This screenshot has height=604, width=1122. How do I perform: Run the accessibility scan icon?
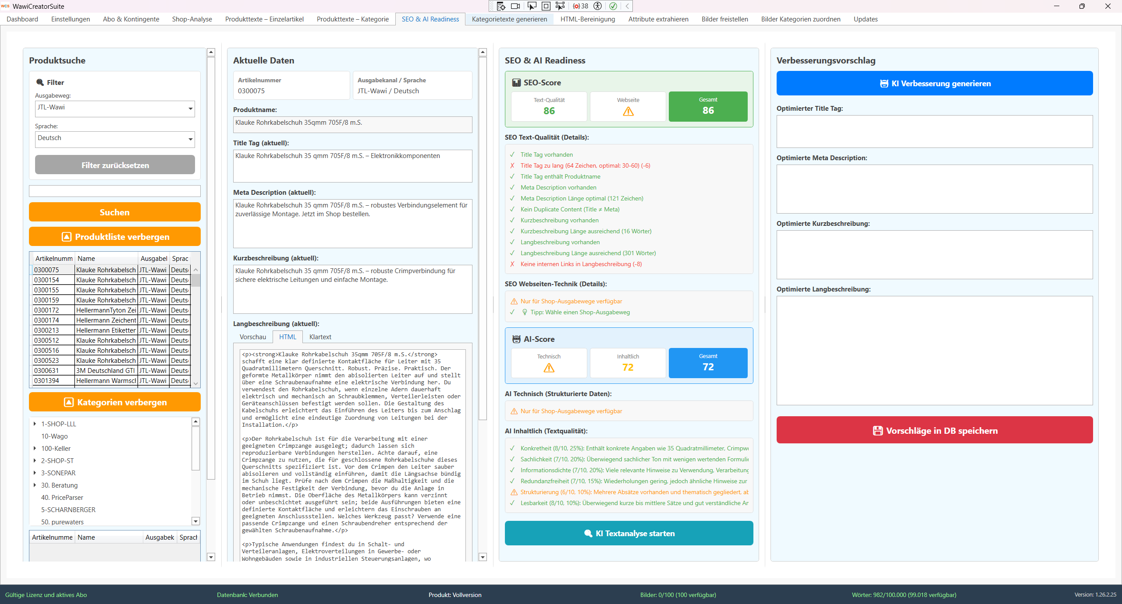pyautogui.click(x=597, y=6)
